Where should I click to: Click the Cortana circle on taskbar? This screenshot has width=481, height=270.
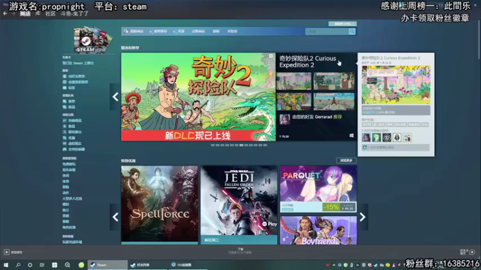click(x=29, y=265)
